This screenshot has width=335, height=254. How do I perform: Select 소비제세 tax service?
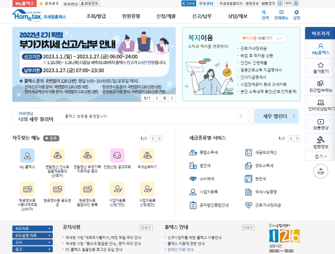point(202,179)
